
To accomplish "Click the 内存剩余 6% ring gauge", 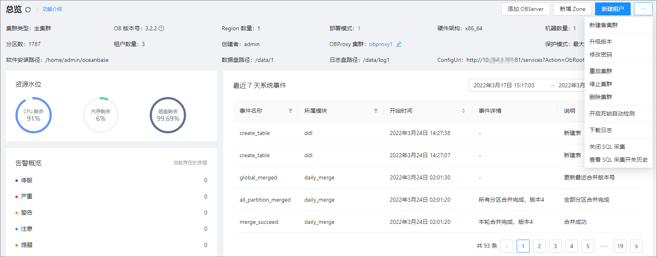I will 101,115.
